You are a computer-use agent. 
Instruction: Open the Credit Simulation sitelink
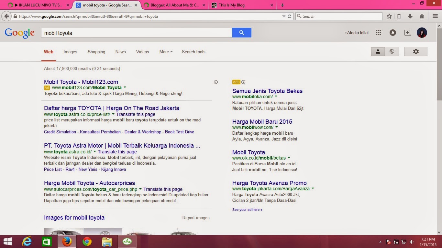point(60,132)
